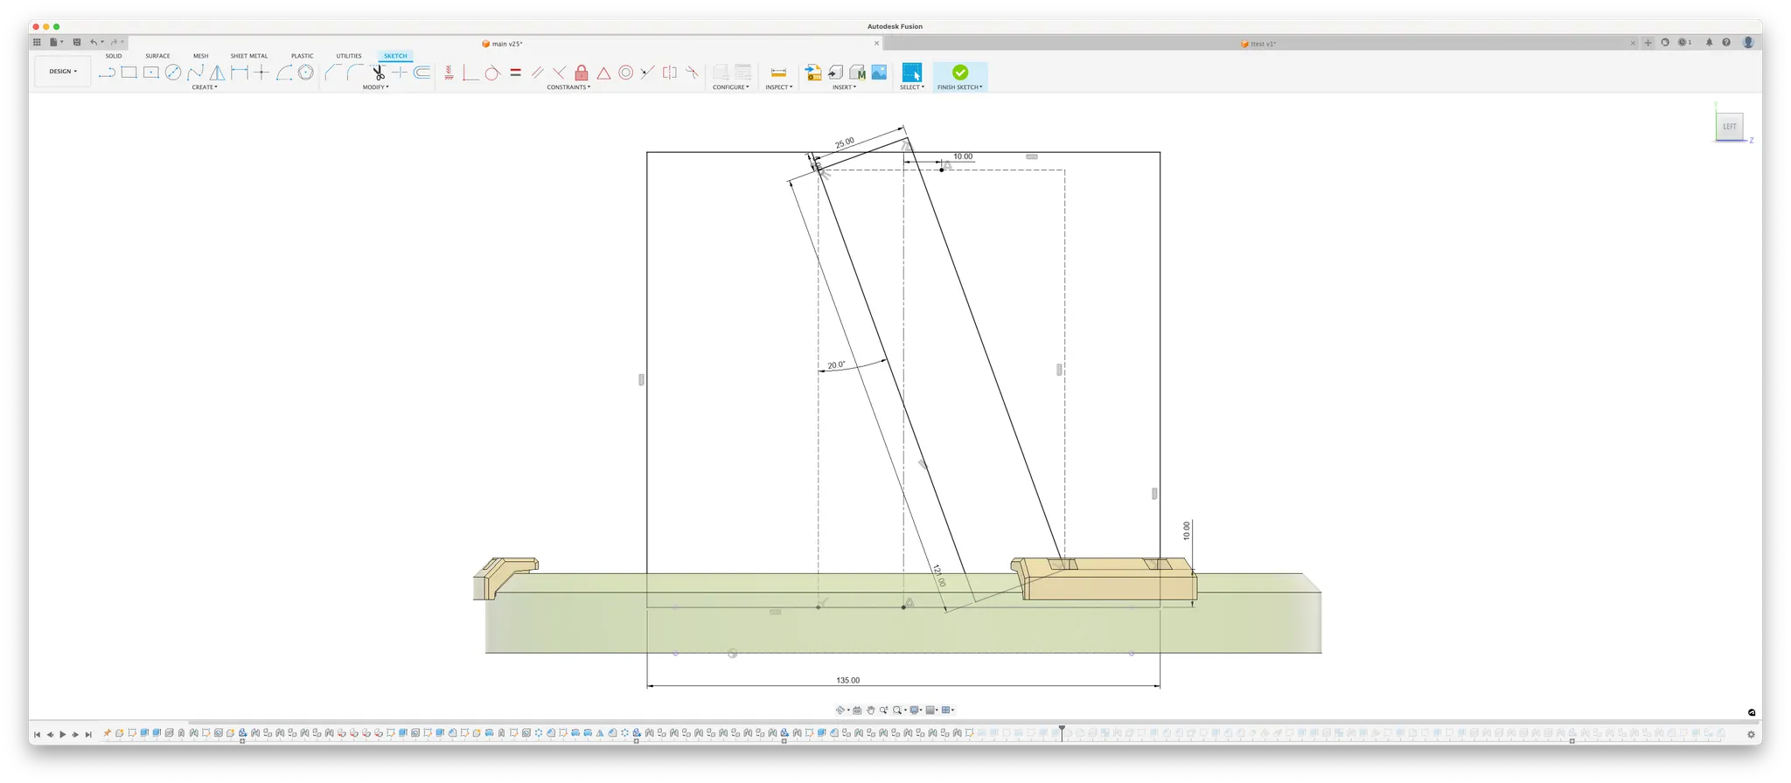Click the timeline history marker
This screenshot has width=1791, height=783.
[1062, 730]
